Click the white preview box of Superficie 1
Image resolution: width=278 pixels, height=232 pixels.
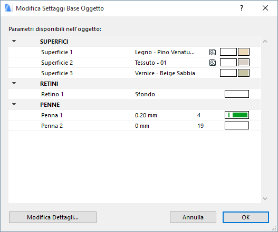click(228, 52)
